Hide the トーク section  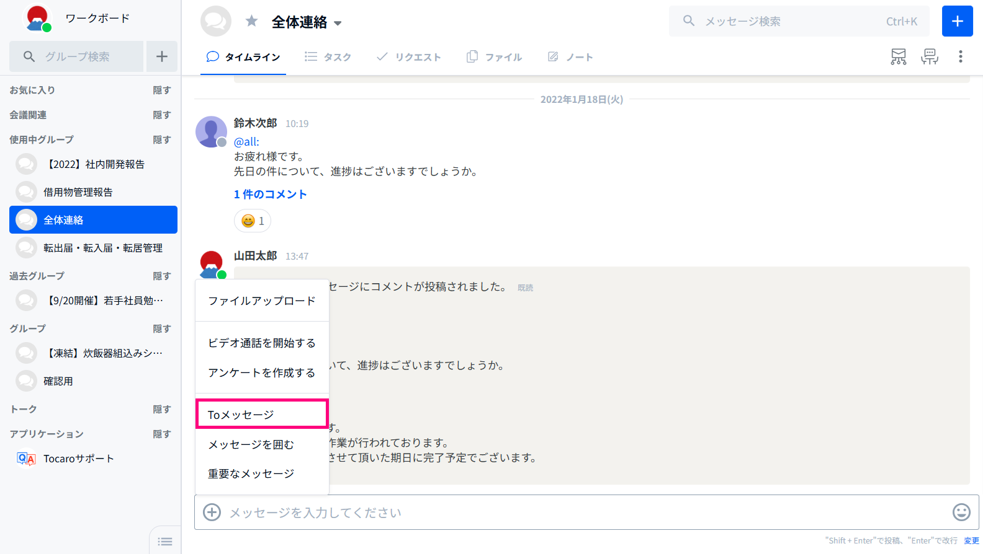click(x=162, y=409)
